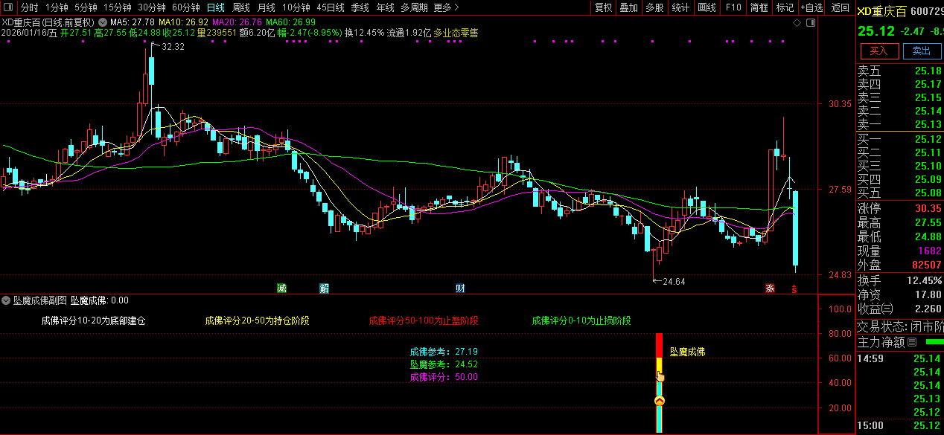Click the 财 financial report marker
The width and height of the screenshot is (944, 435).
[461, 288]
